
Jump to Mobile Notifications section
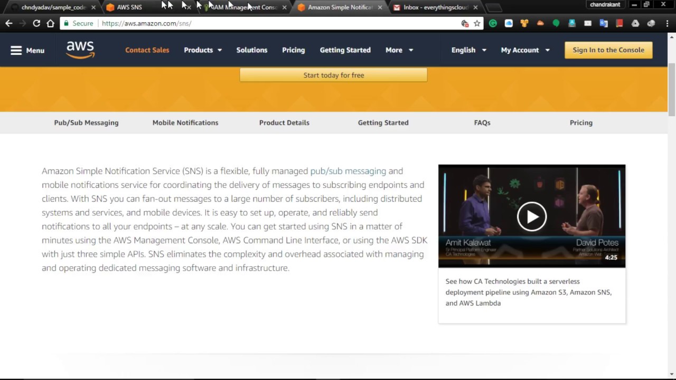pyautogui.click(x=185, y=122)
